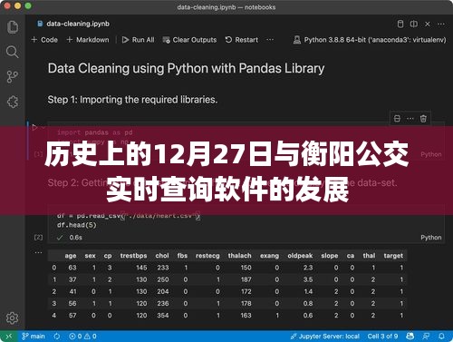This screenshot has height=342, width=453.
Task: Open the main branch selector
Action: click(34, 336)
